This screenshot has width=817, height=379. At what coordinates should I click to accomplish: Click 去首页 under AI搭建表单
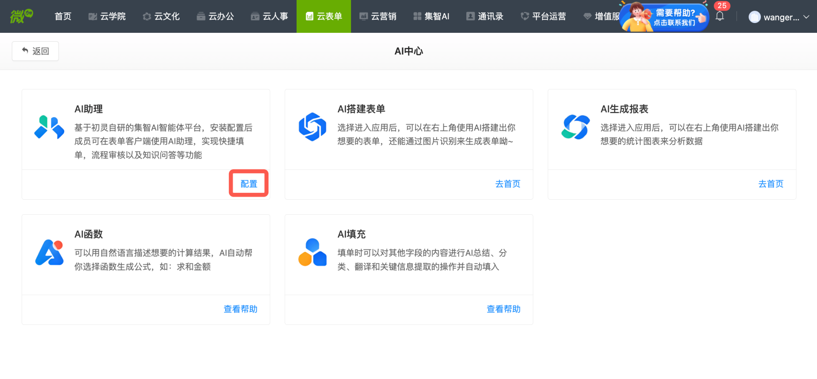(x=508, y=184)
